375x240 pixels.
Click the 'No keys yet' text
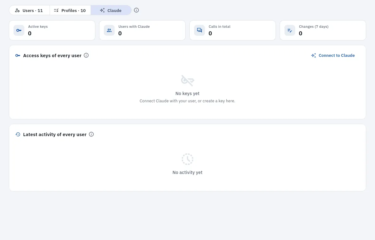(x=187, y=93)
